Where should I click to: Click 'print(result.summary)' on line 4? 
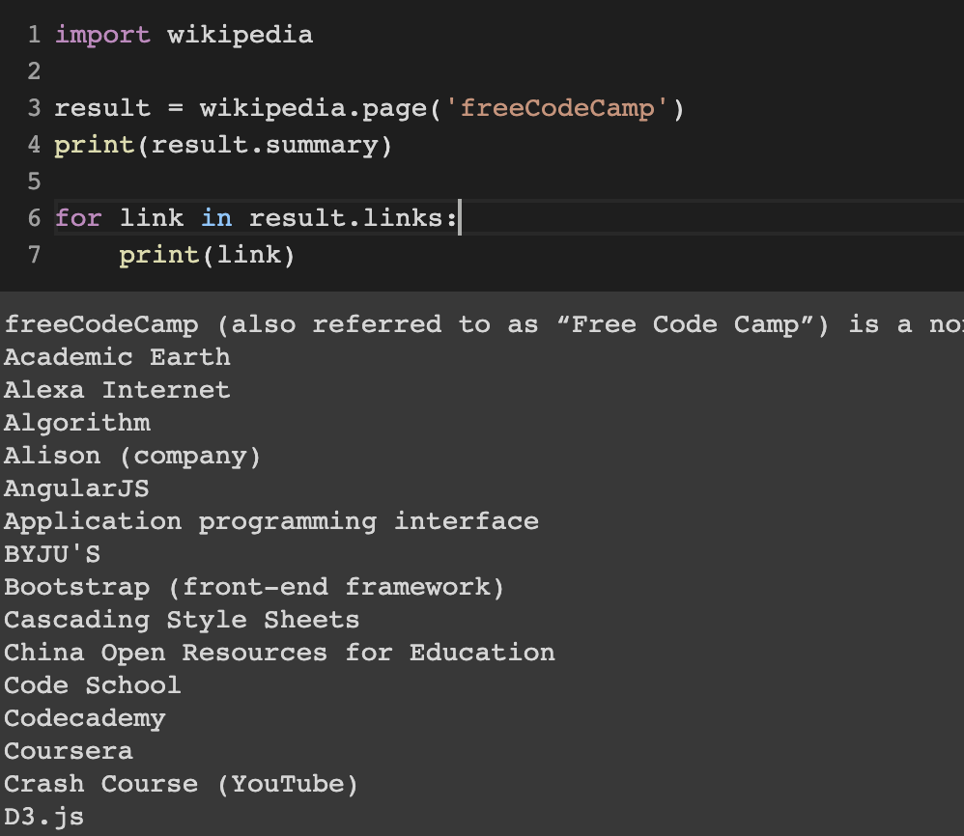pos(223,146)
